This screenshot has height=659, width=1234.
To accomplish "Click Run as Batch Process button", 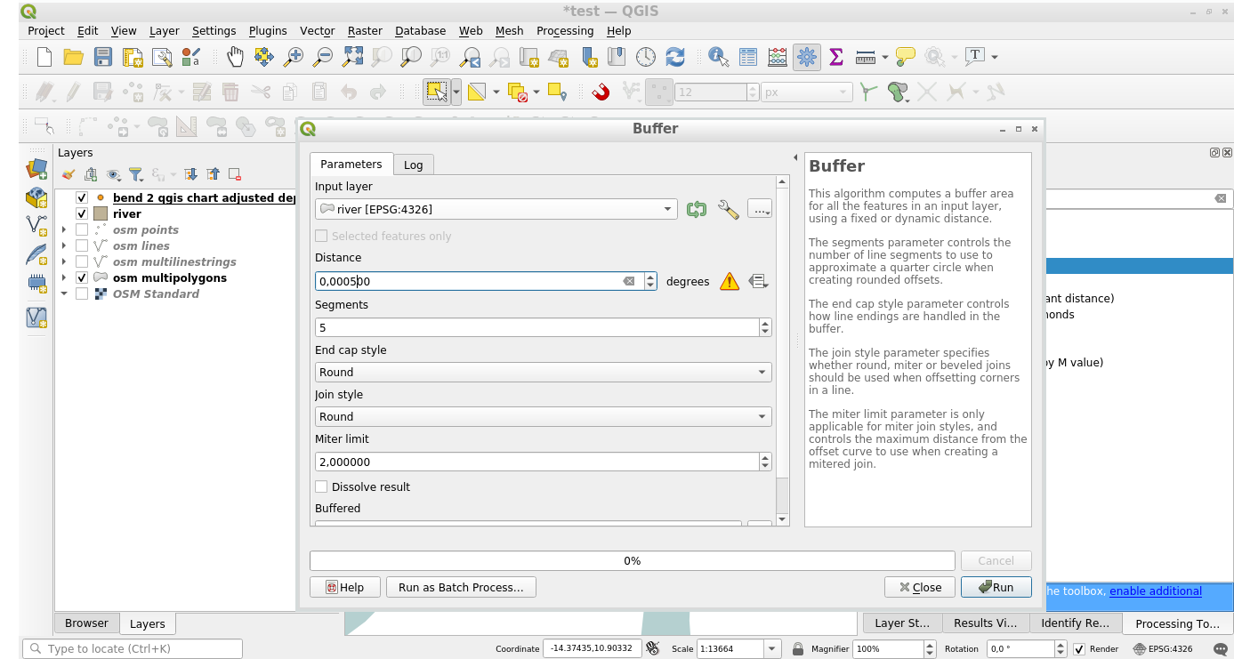I will (x=461, y=587).
